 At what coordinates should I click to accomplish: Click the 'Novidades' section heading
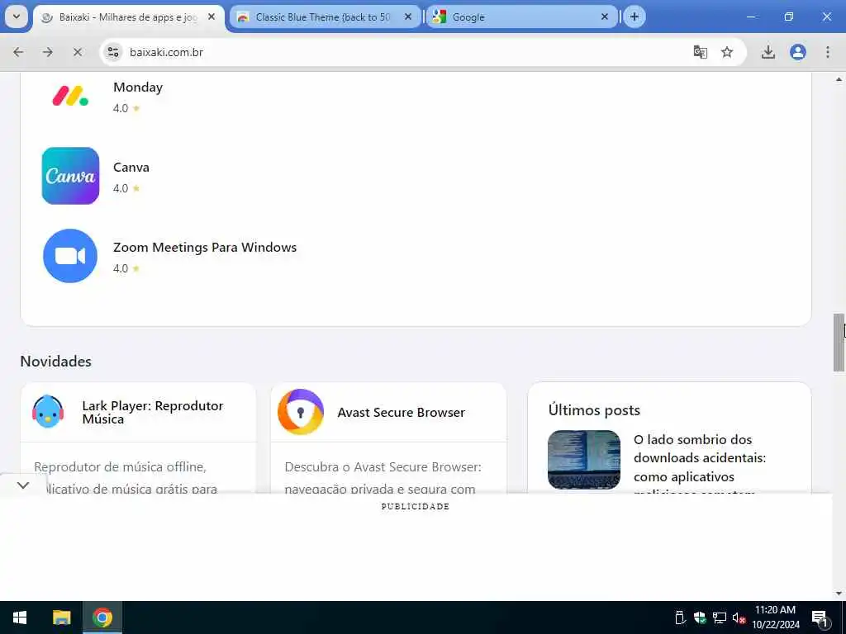pos(55,362)
